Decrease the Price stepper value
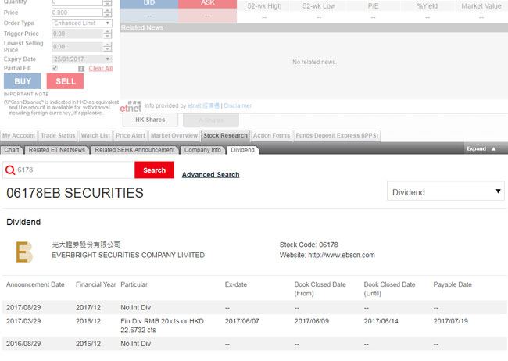This screenshot has height=361, width=508. point(107,15)
